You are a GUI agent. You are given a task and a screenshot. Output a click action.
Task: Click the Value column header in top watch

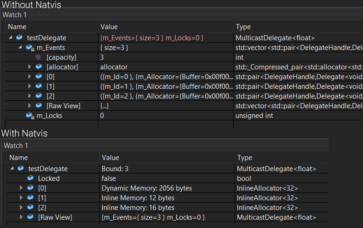109,27
